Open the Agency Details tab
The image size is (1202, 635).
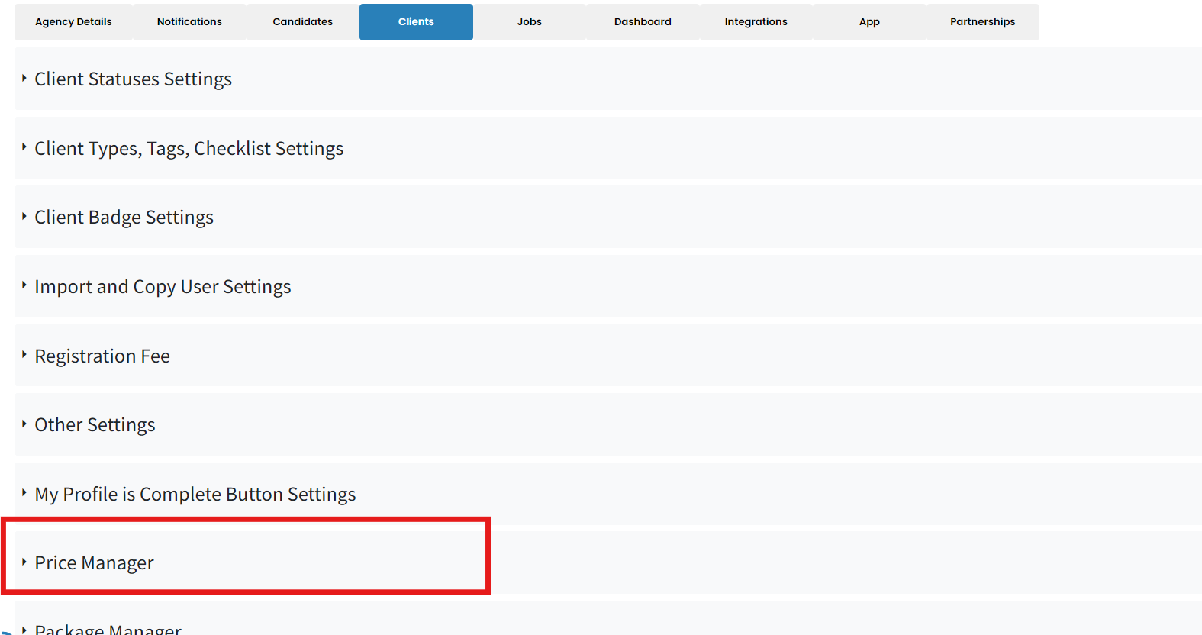(73, 22)
